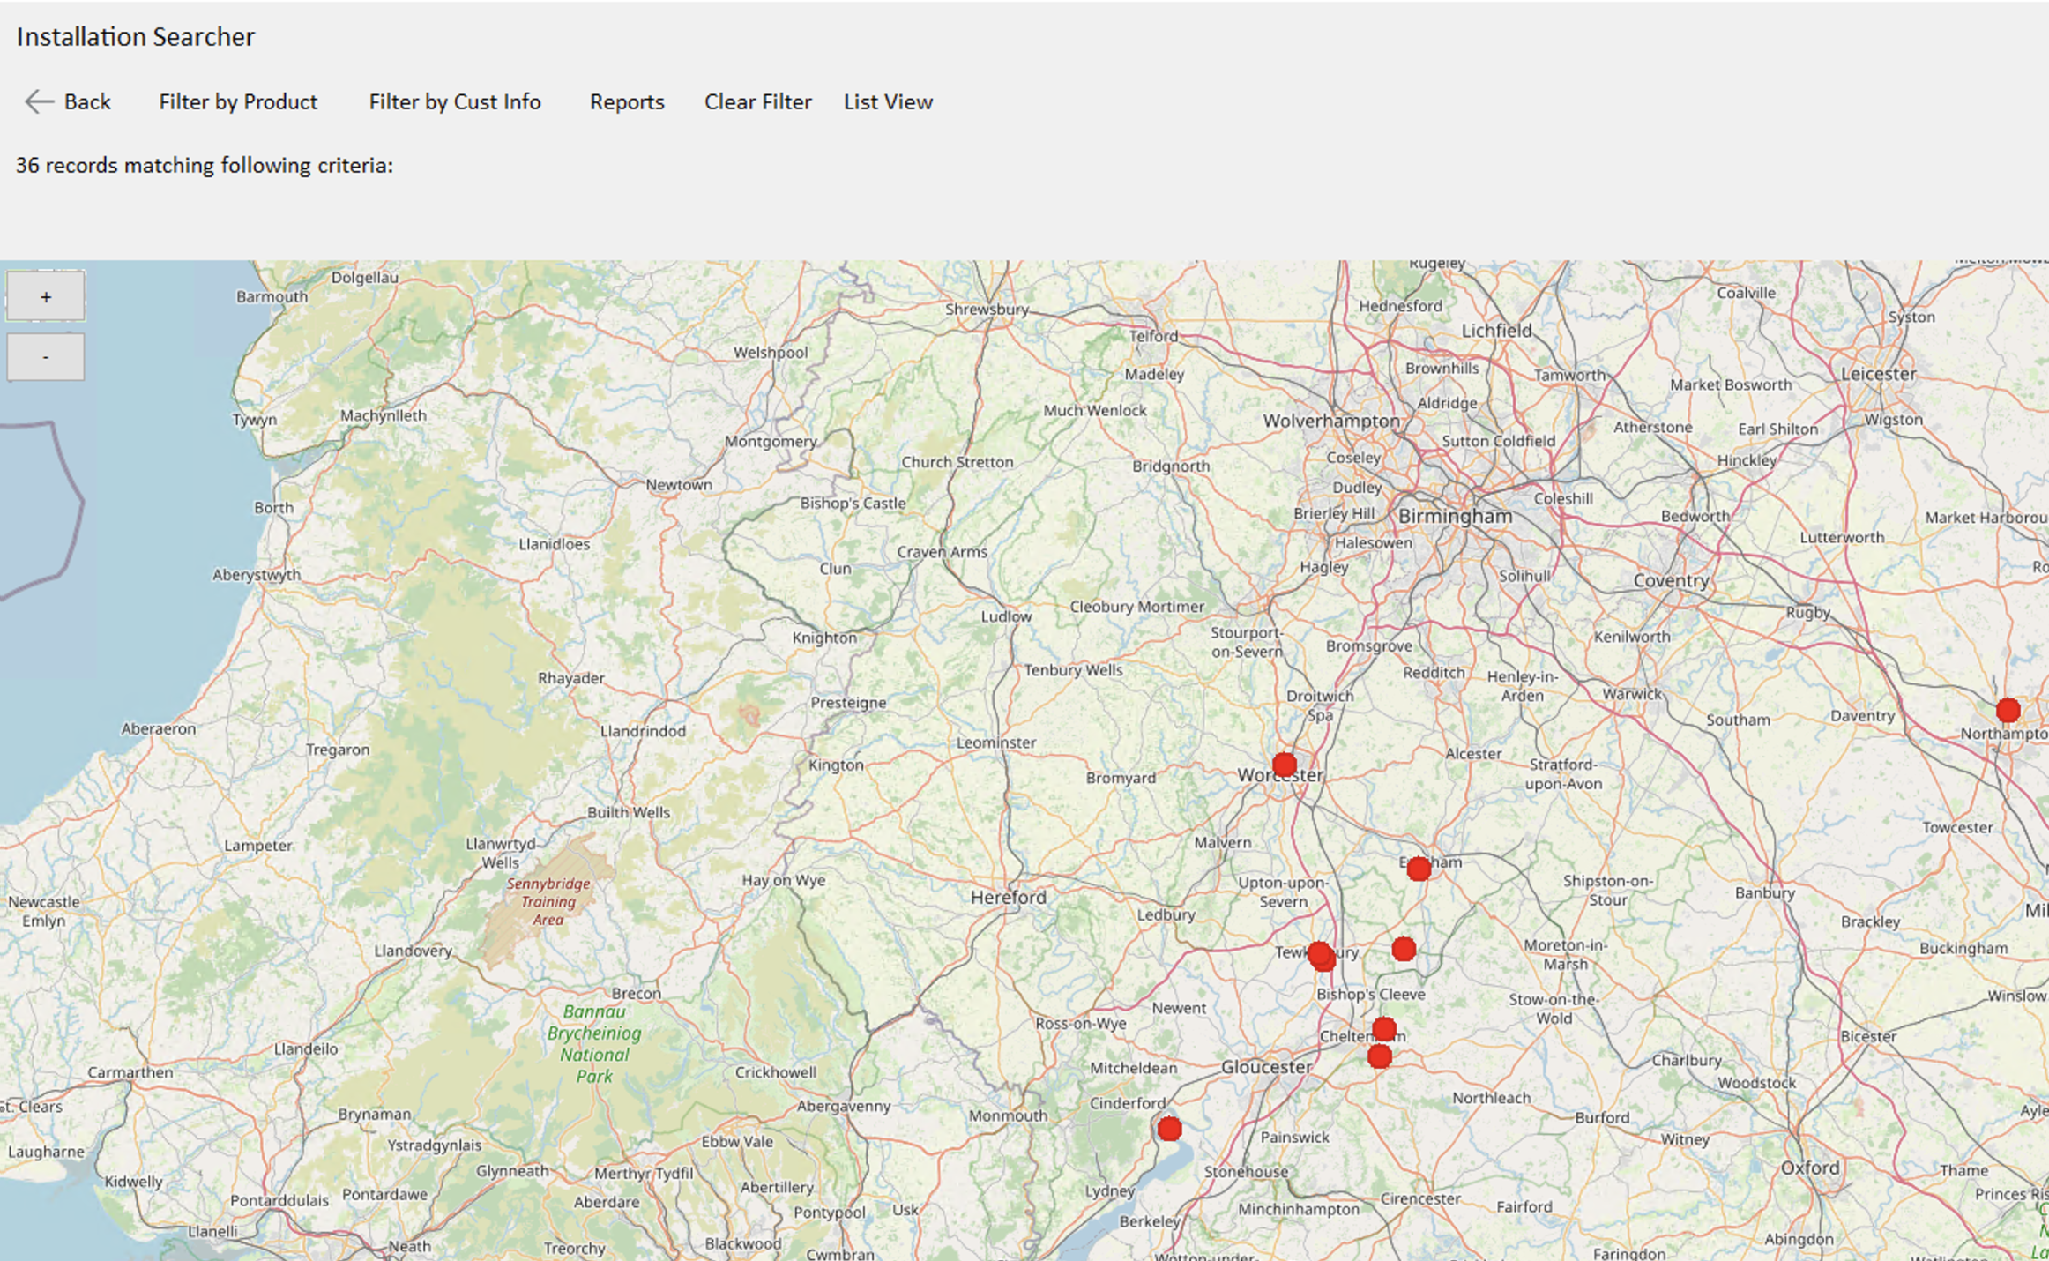The width and height of the screenshot is (2049, 1261).
Task: Click the Shrewsbury label on map
Action: pos(987,310)
